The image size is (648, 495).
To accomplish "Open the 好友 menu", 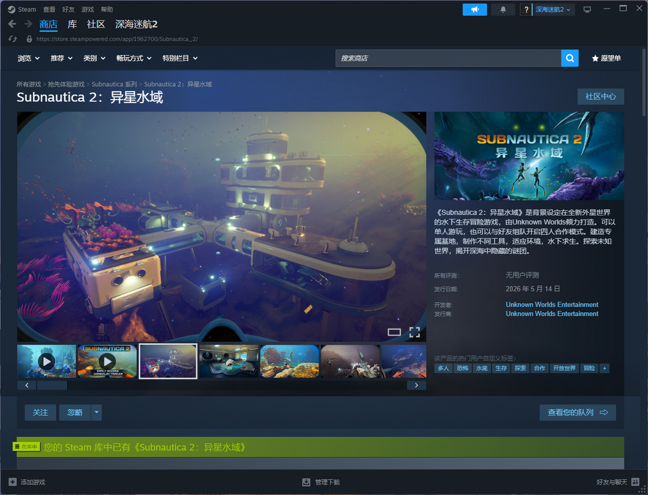I will [68, 9].
